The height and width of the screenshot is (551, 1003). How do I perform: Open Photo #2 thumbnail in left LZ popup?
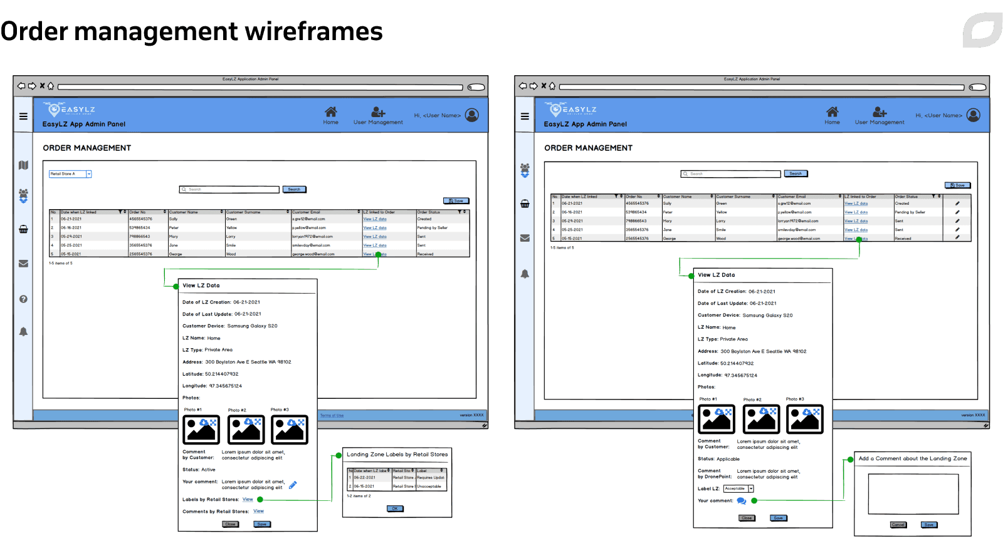(246, 430)
